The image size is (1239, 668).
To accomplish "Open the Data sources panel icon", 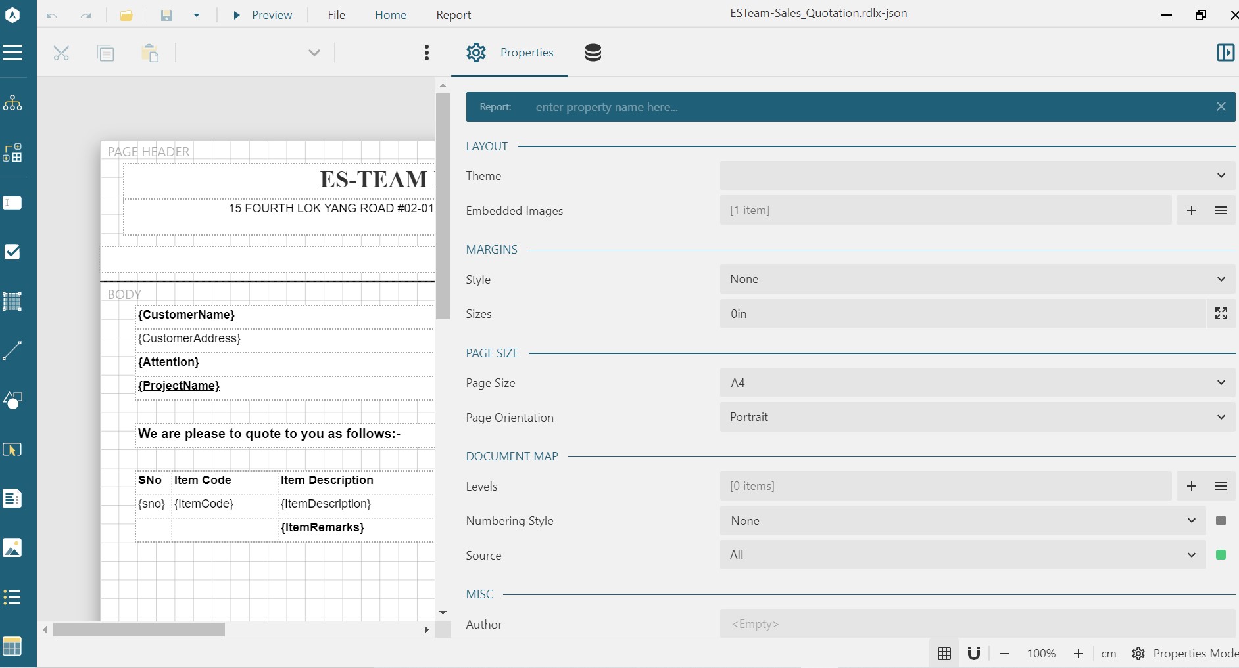I will point(593,53).
